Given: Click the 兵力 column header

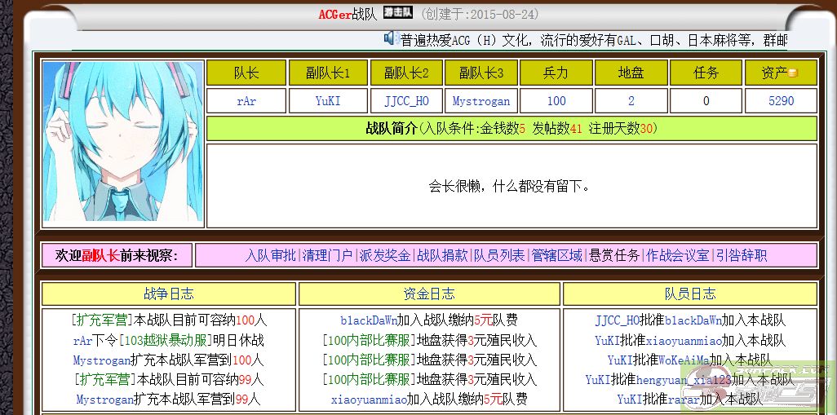Looking at the screenshot, I should (556, 73).
